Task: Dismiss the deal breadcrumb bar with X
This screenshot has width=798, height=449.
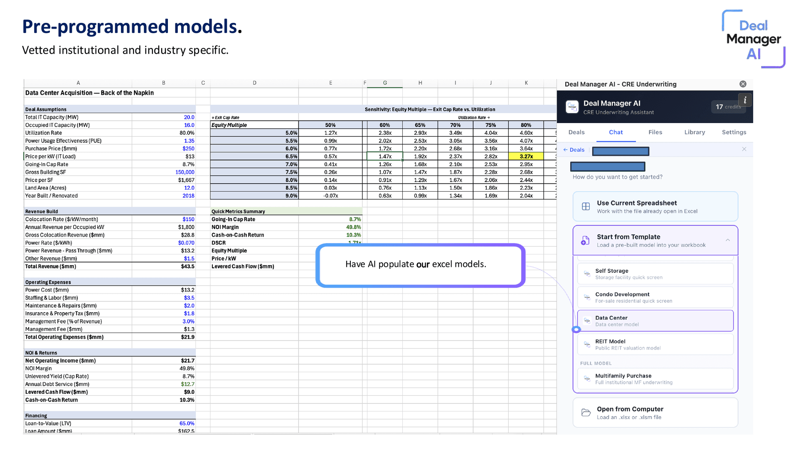Action: (744, 149)
